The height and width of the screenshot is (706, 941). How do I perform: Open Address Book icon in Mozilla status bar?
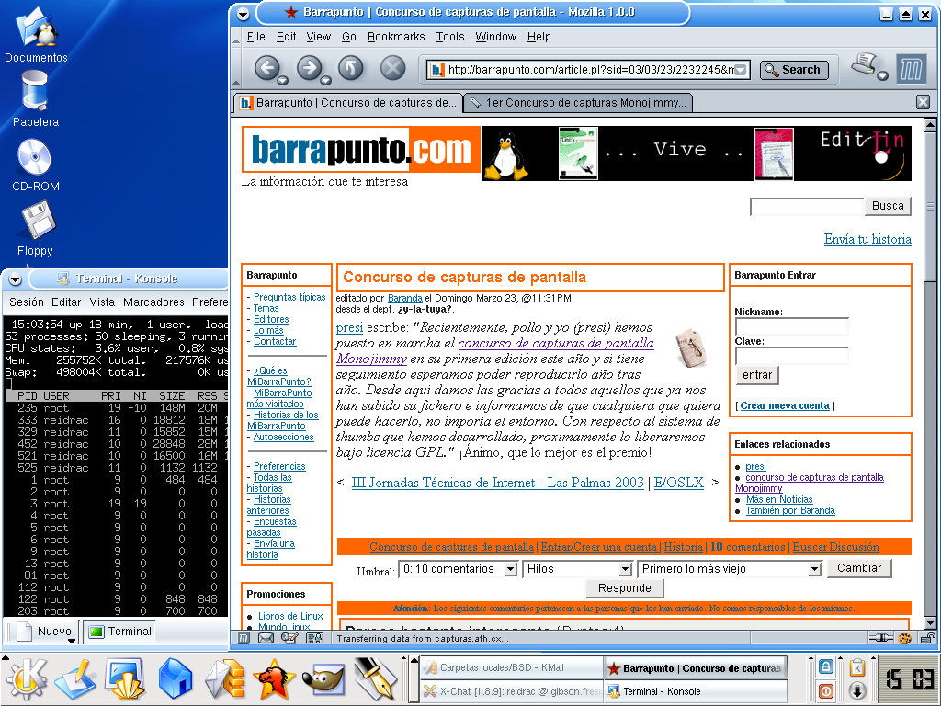click(x=314, y=638)
